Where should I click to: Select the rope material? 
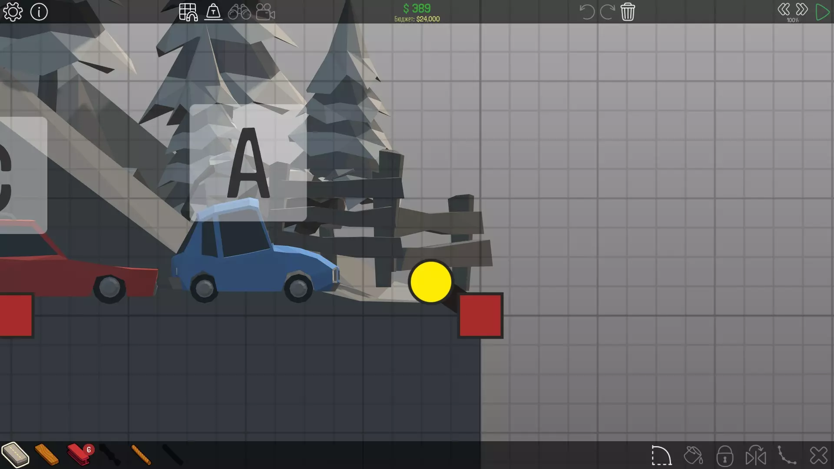[x=141, y=455]
